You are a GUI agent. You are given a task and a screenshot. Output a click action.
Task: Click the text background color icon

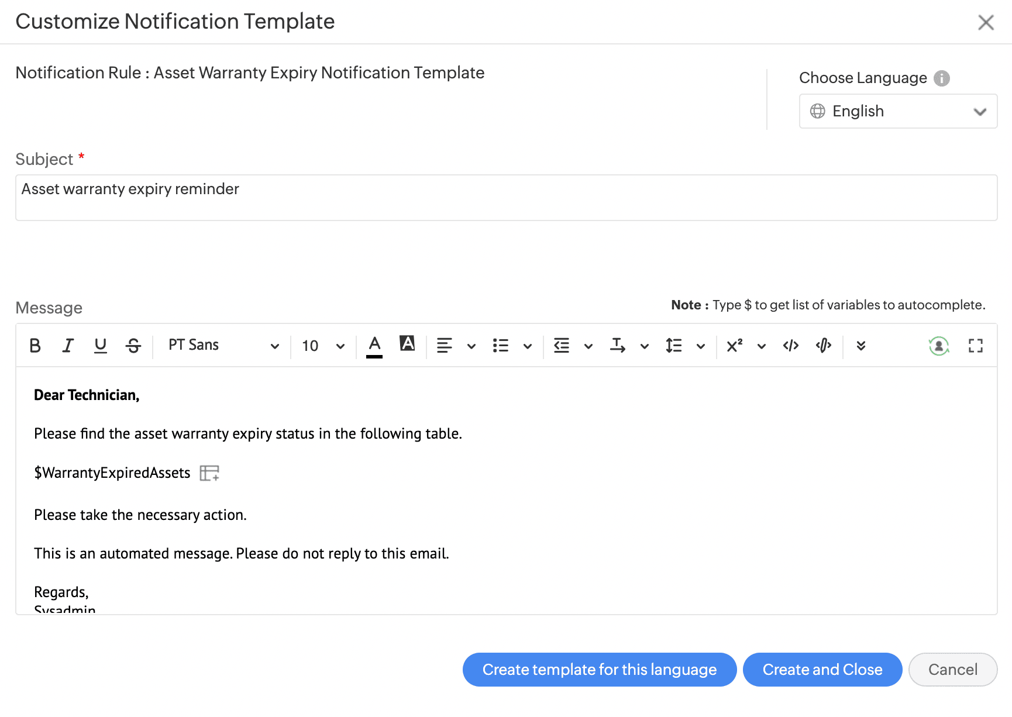407,344
